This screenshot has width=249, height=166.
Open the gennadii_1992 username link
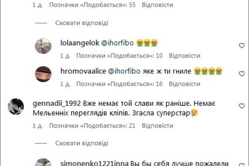tap(57, 104)
